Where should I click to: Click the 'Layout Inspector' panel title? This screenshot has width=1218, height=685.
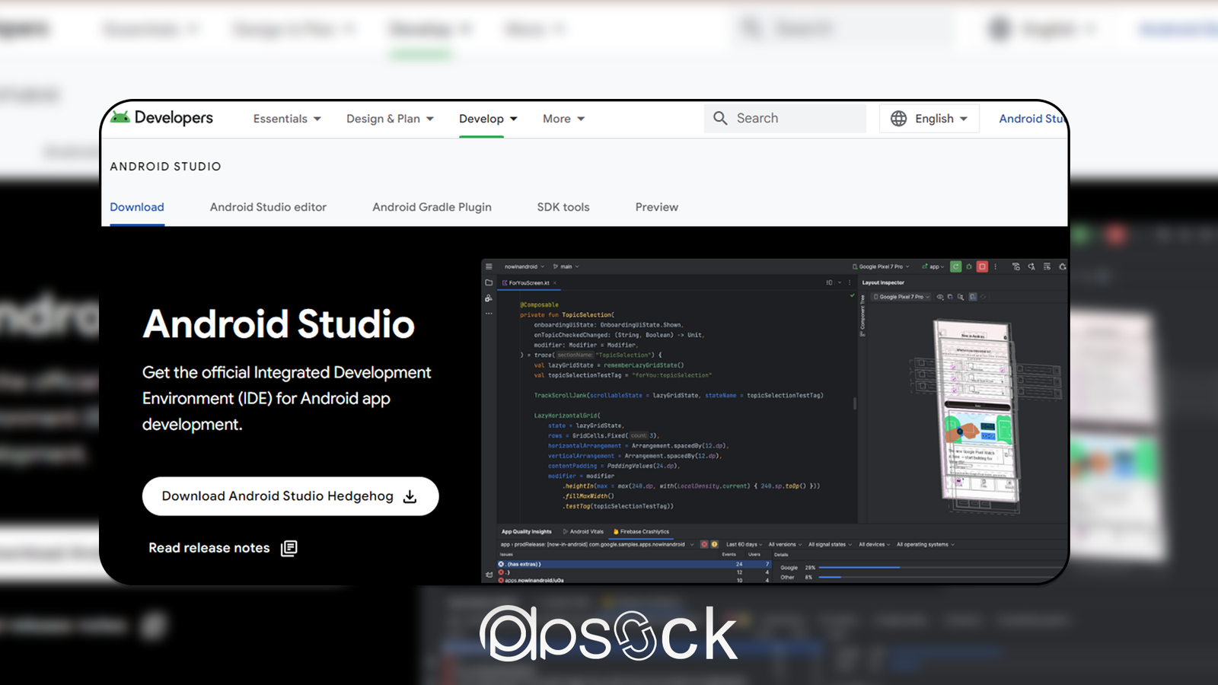coord(883,282)
